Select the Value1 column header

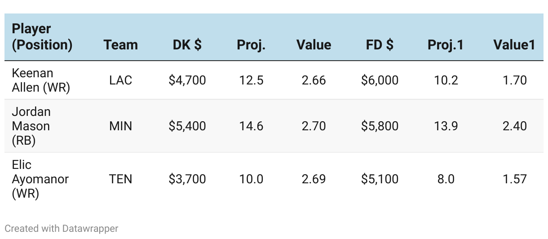tap(514, 45)
